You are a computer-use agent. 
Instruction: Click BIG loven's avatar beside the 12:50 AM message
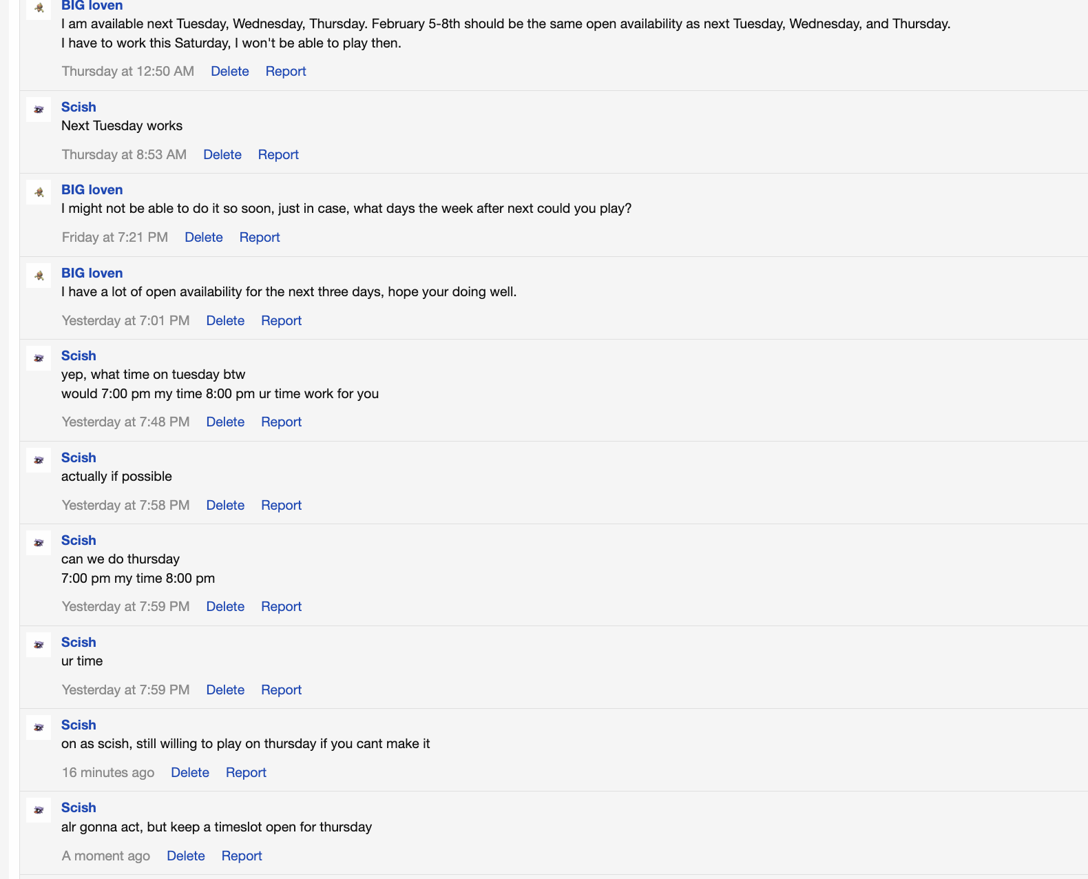(x=39, y=8)
